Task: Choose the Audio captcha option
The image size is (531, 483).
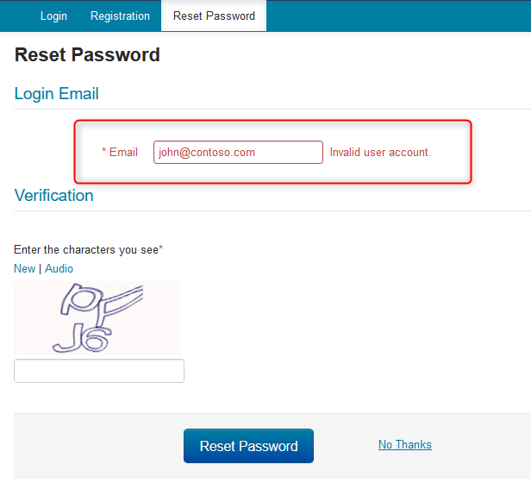Action: (59, 268)
